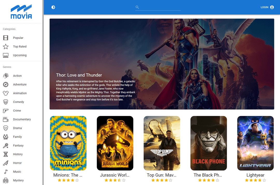Screen dimensions: 280x185
Task: Click the Popular film strip icon
Action: coord(6,38)
